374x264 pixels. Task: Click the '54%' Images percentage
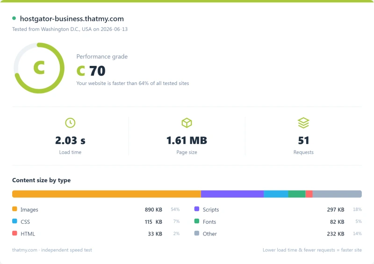[175, 209]
